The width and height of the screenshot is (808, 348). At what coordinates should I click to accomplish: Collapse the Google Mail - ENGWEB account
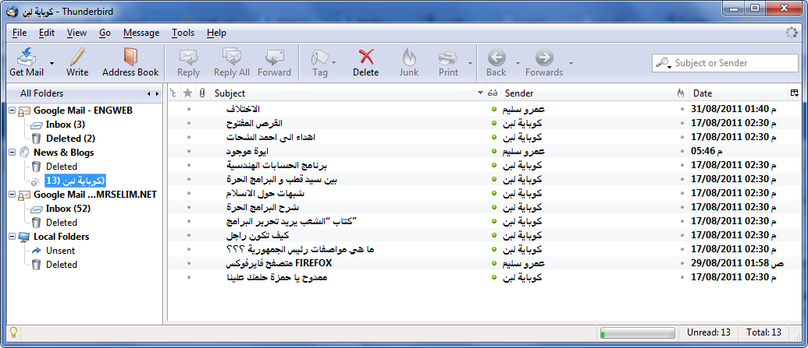point(12,111)
